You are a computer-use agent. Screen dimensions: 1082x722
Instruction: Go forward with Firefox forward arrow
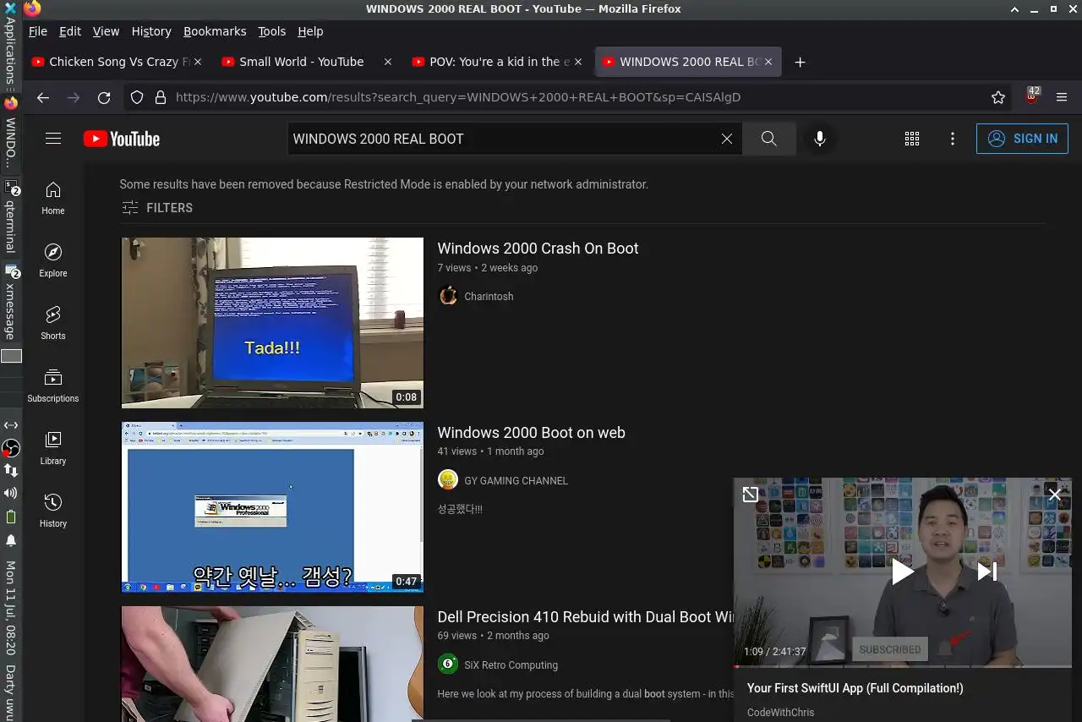(x=74, y=97)
